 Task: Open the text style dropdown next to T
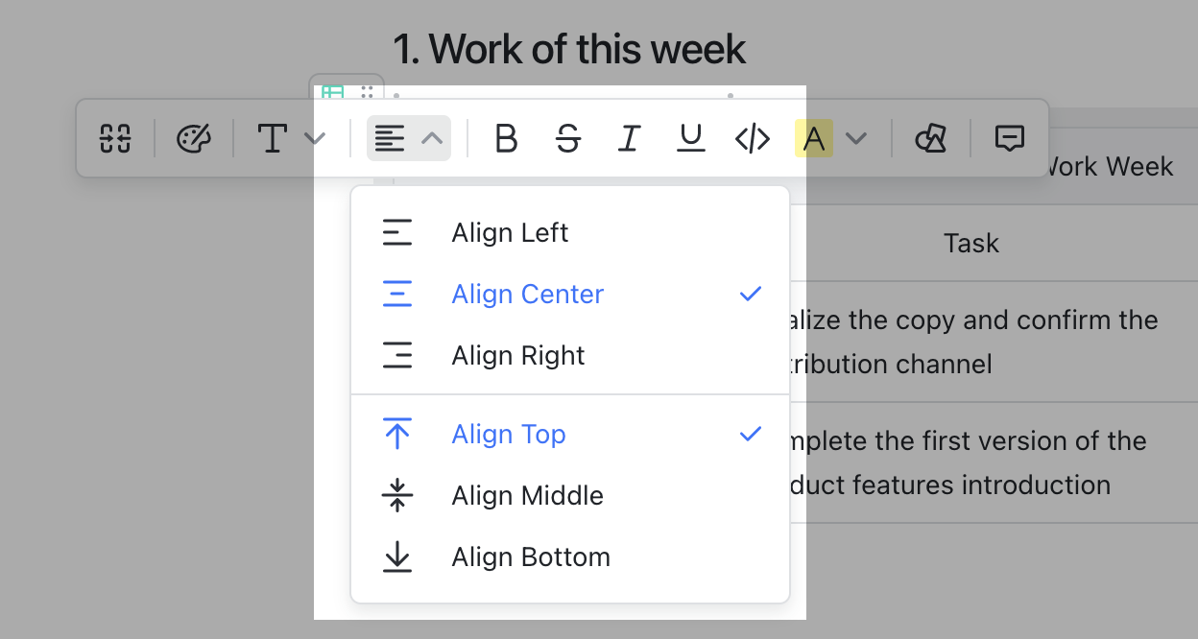tap(315, 138)
